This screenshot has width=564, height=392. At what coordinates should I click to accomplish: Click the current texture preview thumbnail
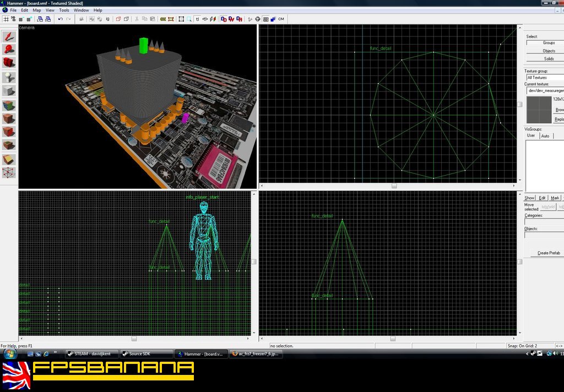tap(539, 110)
